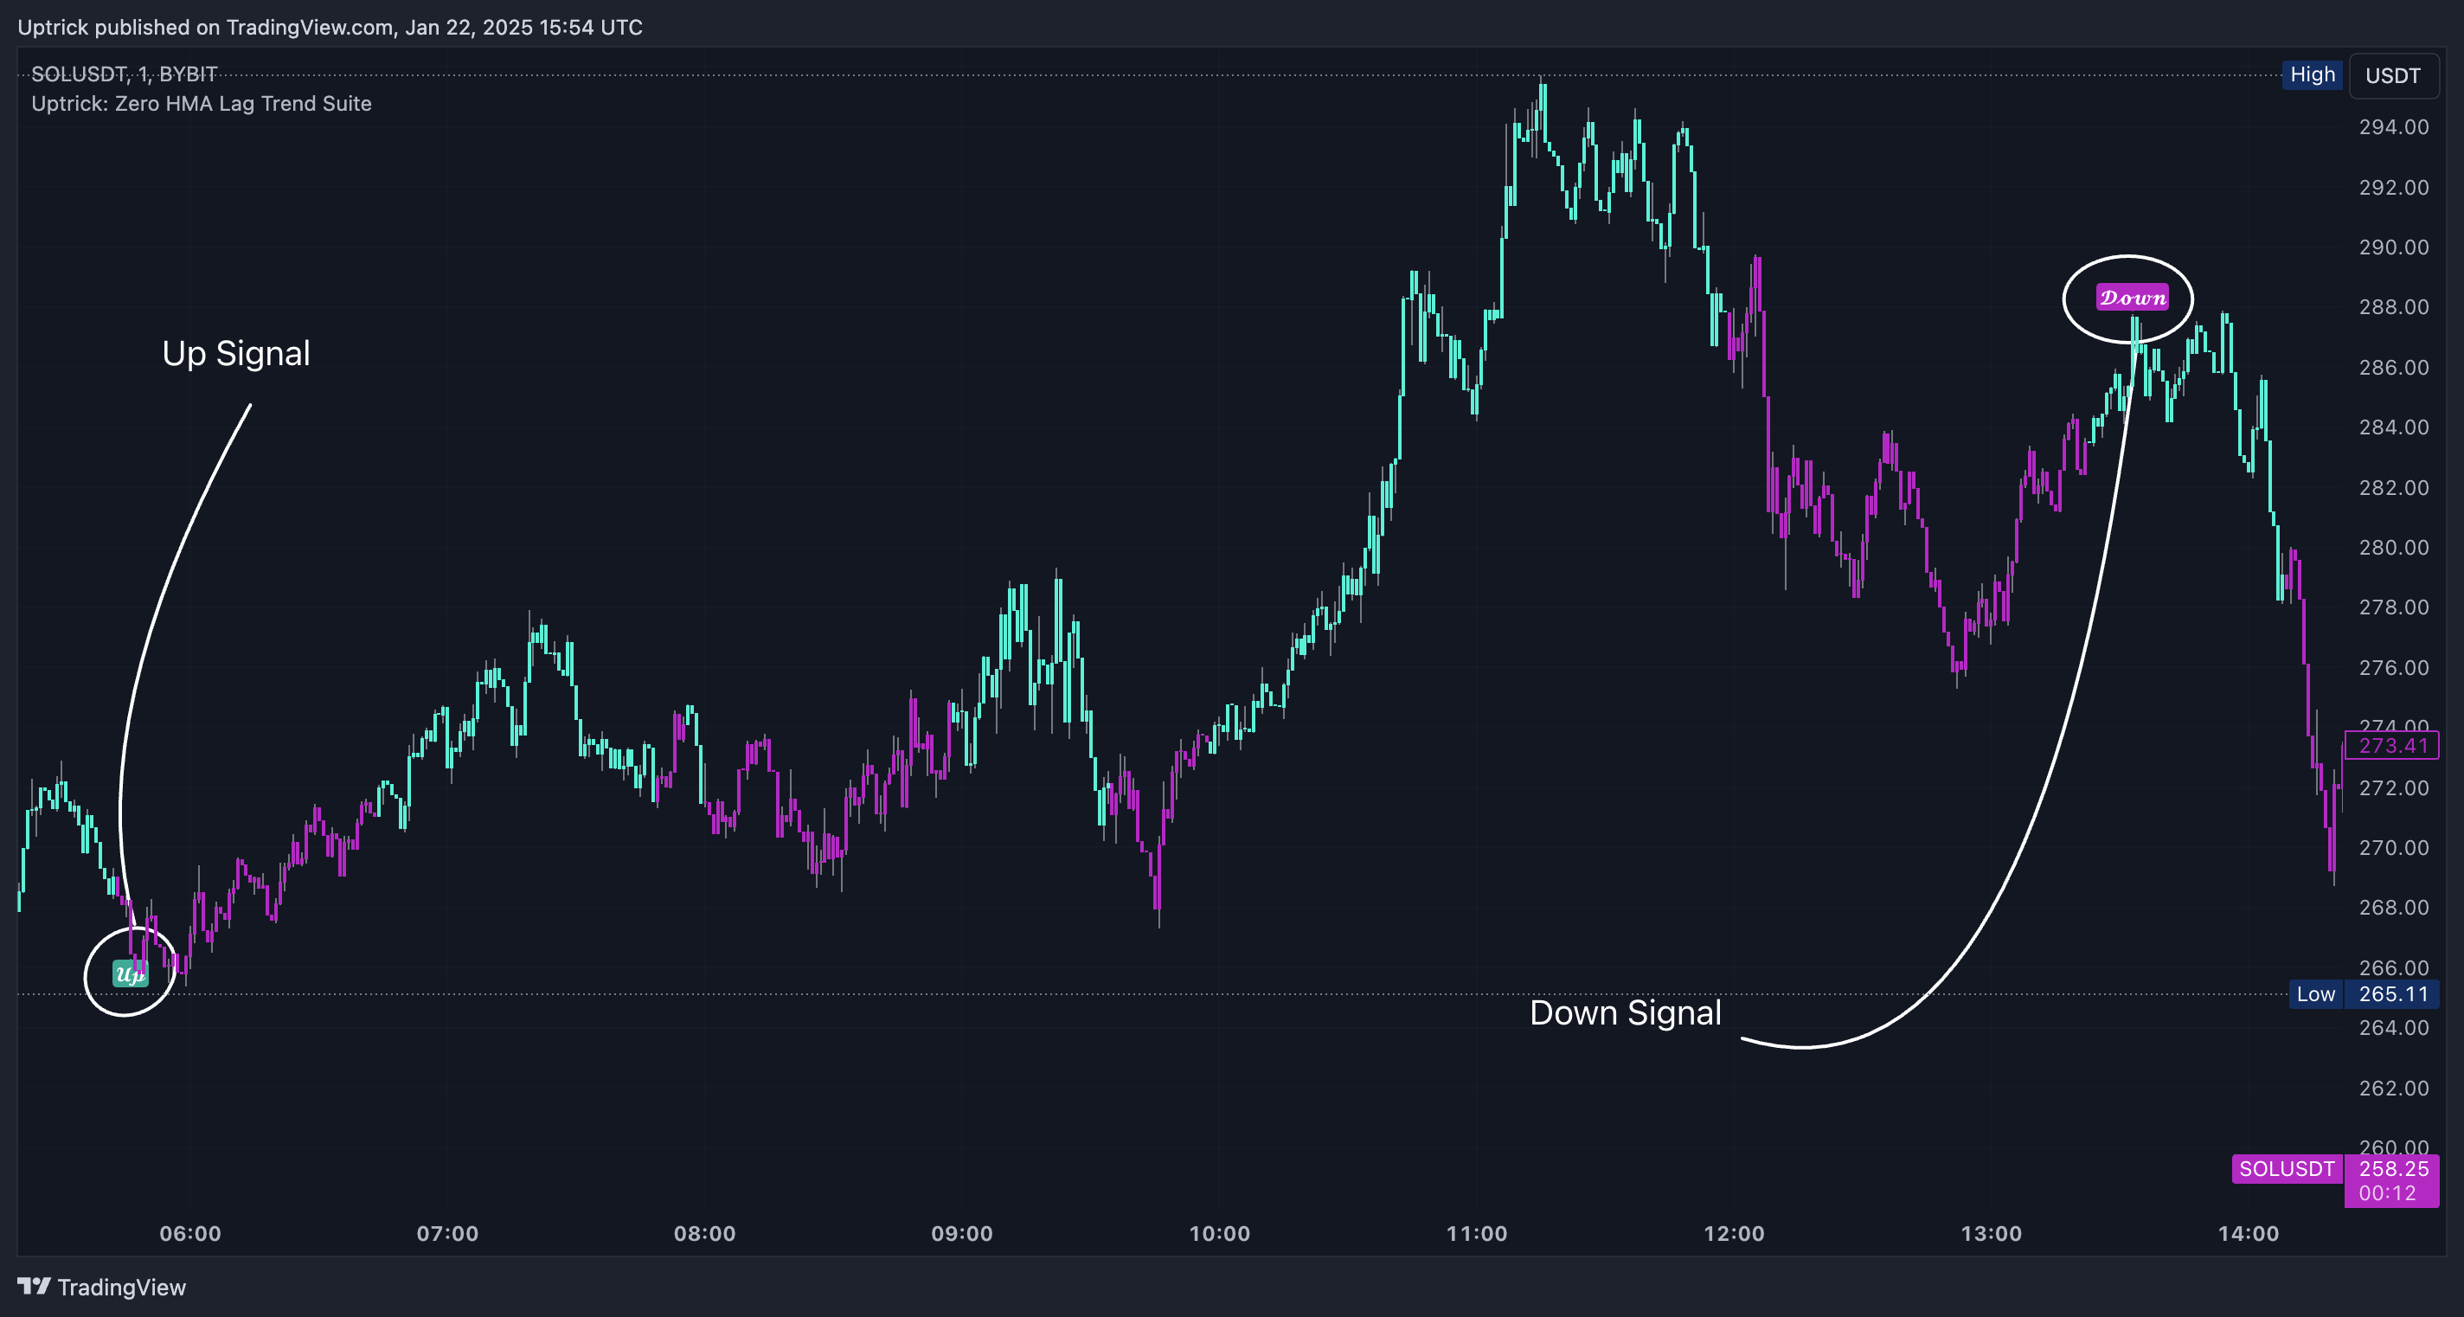Click the 07:00 time axis label
The width and height of the screenshot is (2464, 1317).
[447, 1233]
